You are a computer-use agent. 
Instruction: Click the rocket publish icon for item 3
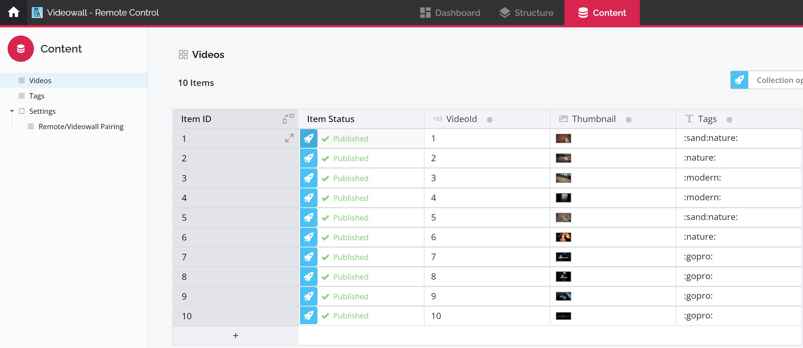tap(309, 178)
